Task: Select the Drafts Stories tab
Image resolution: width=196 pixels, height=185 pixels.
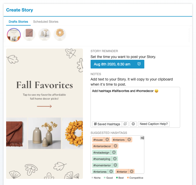Action: pyautogui.click(x=18, y=22)
